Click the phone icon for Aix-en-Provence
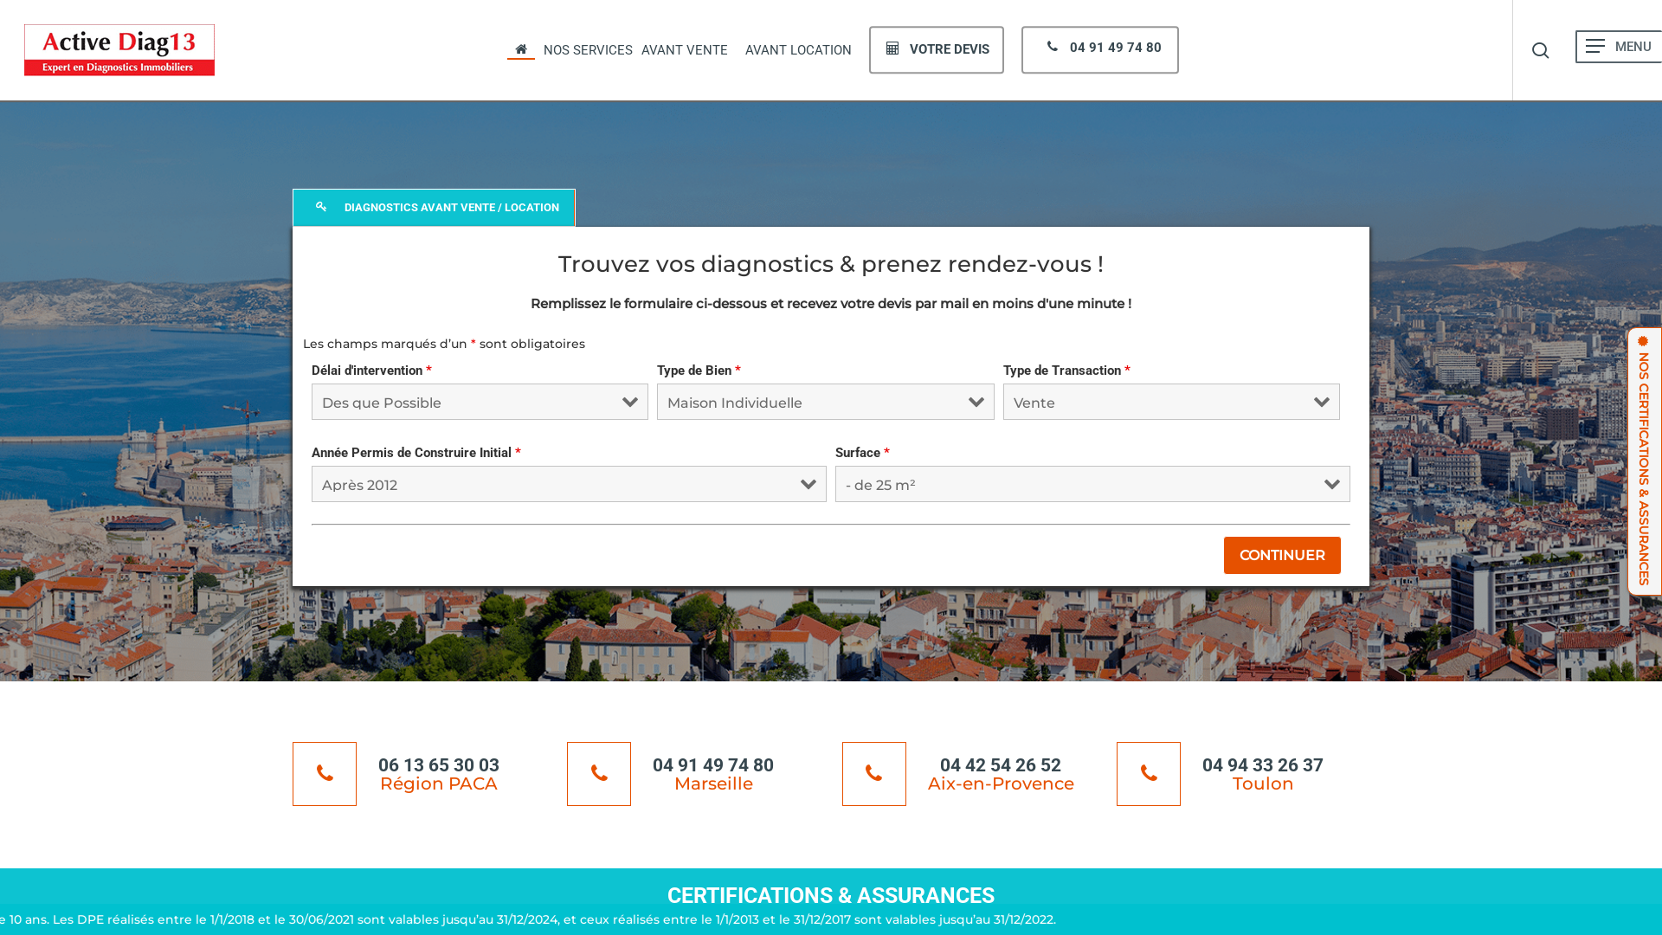The height and width of the screenshot is (935, 1662). coord(873,773)
